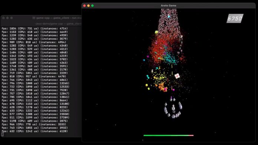258x145 pixels.
Task: Close the Arete Game window
Action: click(85, 6)
